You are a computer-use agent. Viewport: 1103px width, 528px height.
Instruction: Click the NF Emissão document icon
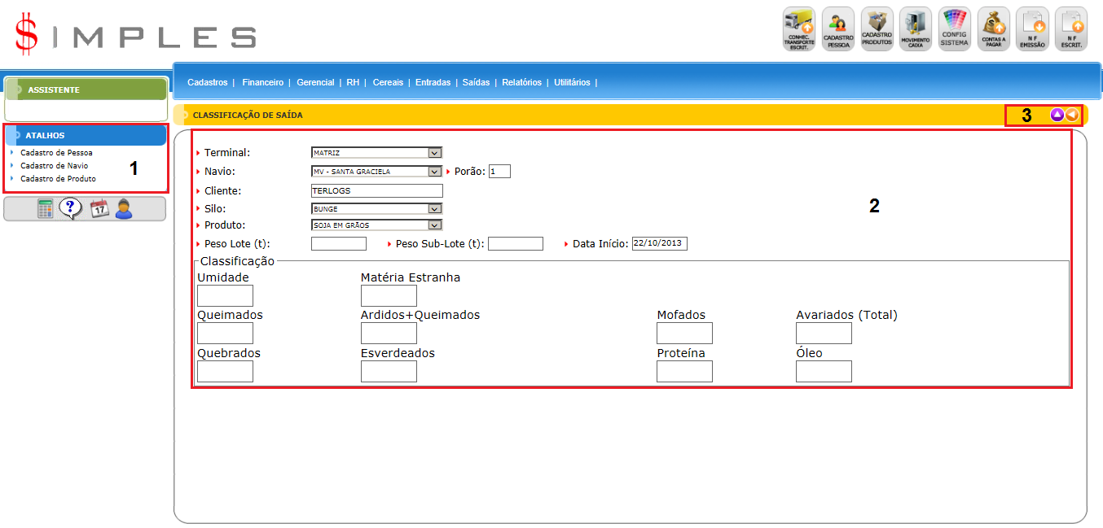point(1032,28)
